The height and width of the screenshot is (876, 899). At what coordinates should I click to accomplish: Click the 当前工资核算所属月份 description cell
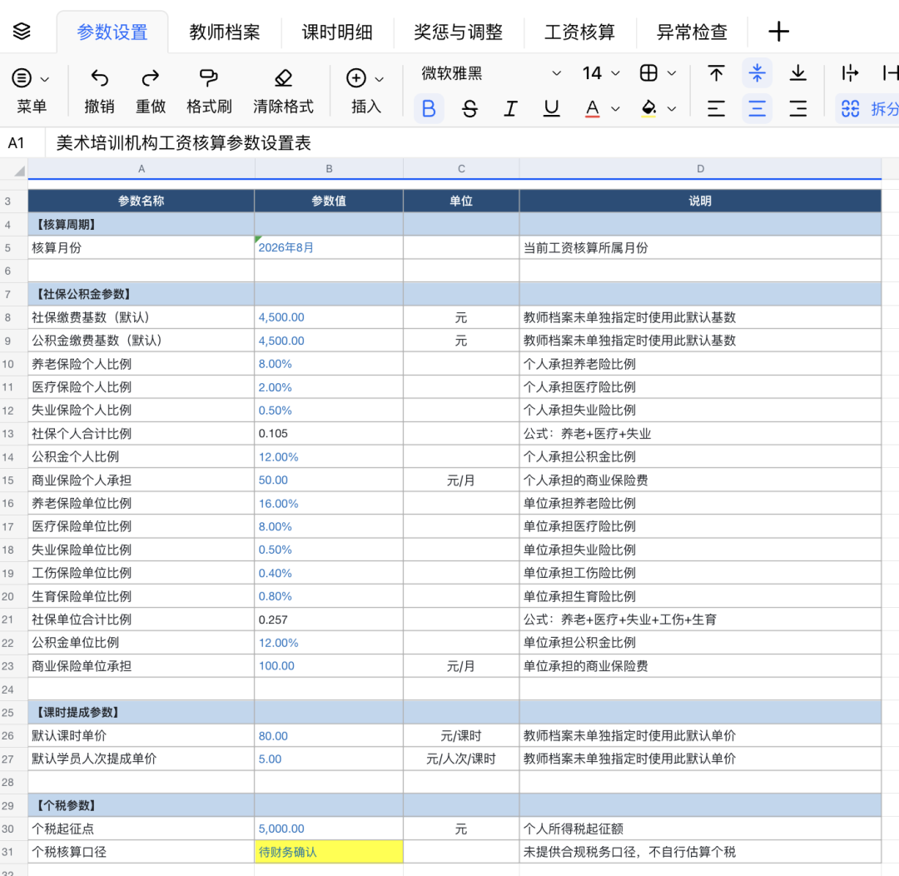pos(700,248)
